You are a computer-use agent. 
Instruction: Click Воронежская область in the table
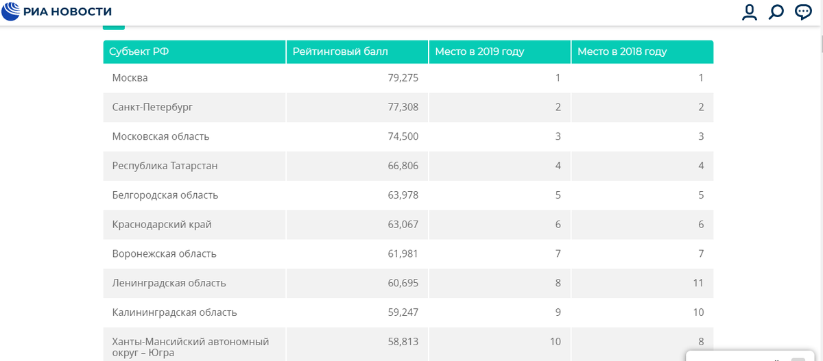point(164,254)
